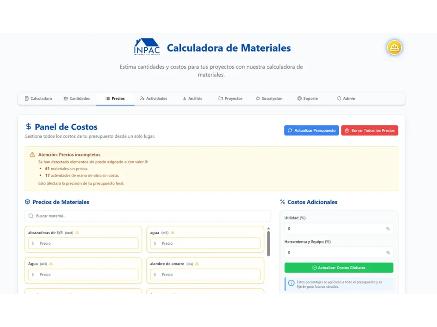Click the materials list vertical scrollbar

[x=268, y=244]
